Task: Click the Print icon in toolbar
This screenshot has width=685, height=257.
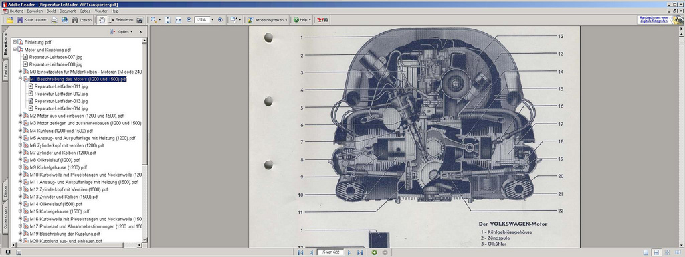Action: click(x=54, y=20)
